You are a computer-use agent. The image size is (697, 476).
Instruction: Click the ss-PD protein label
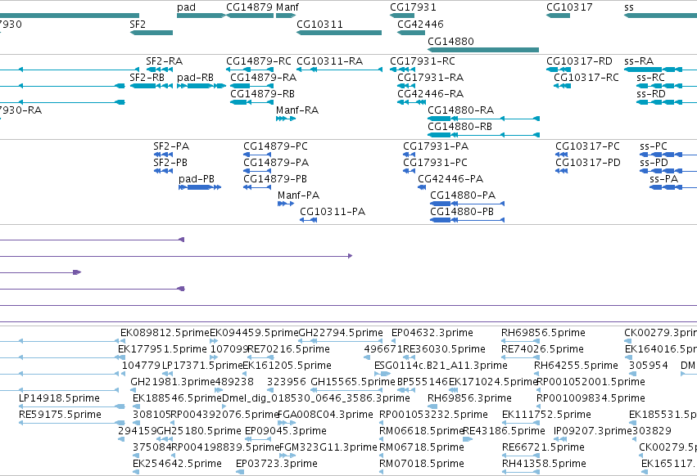[654, 163]
